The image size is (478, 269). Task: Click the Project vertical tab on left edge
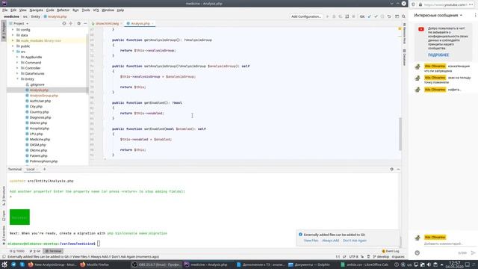[4, 30]
